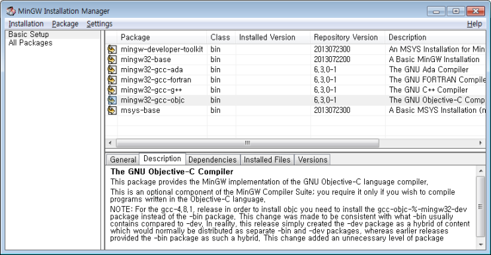Open the Settings menu

pos(99,24)
